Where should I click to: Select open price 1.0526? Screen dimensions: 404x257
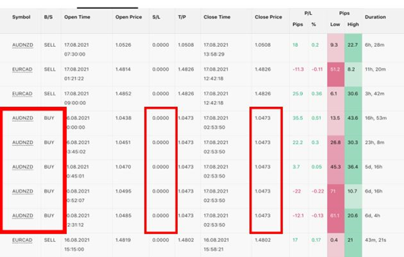click(x=123, y=45)
